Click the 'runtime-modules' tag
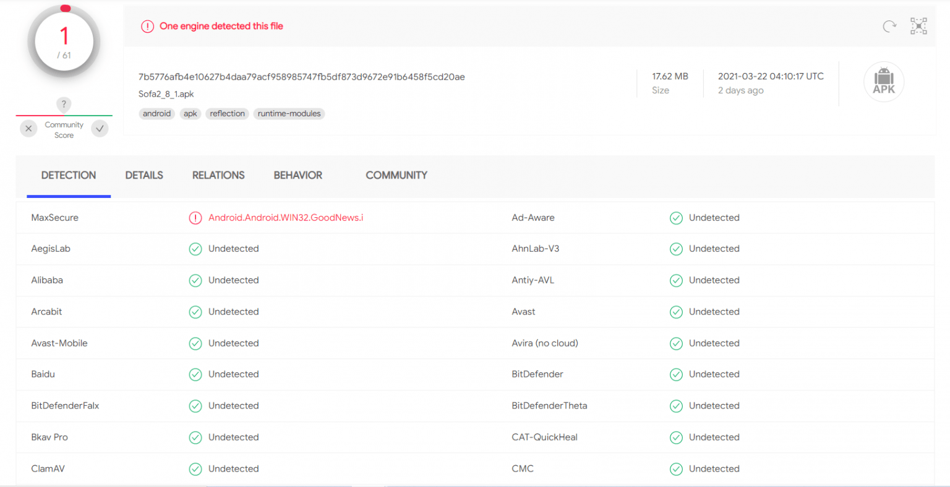The image size is (950, 487). click(289, 114)
